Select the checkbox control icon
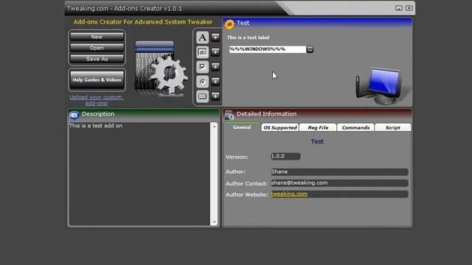 pos(202,67)
